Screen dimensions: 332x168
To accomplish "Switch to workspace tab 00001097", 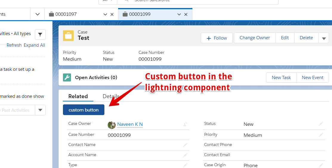I will [x=81, y=14].
